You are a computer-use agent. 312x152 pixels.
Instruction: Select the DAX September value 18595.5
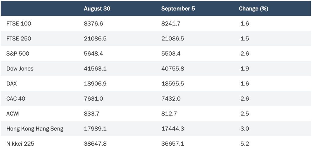pyautogui.click(x=172, y=84)
